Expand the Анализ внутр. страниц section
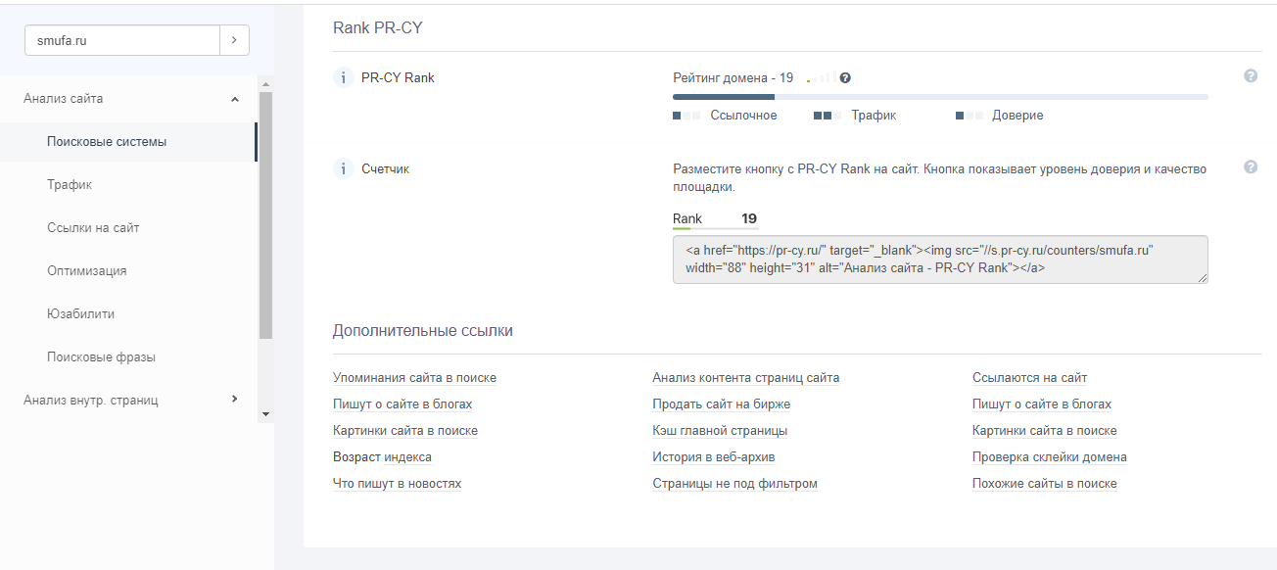This screenshot has width=1277, height=570. 234,399
